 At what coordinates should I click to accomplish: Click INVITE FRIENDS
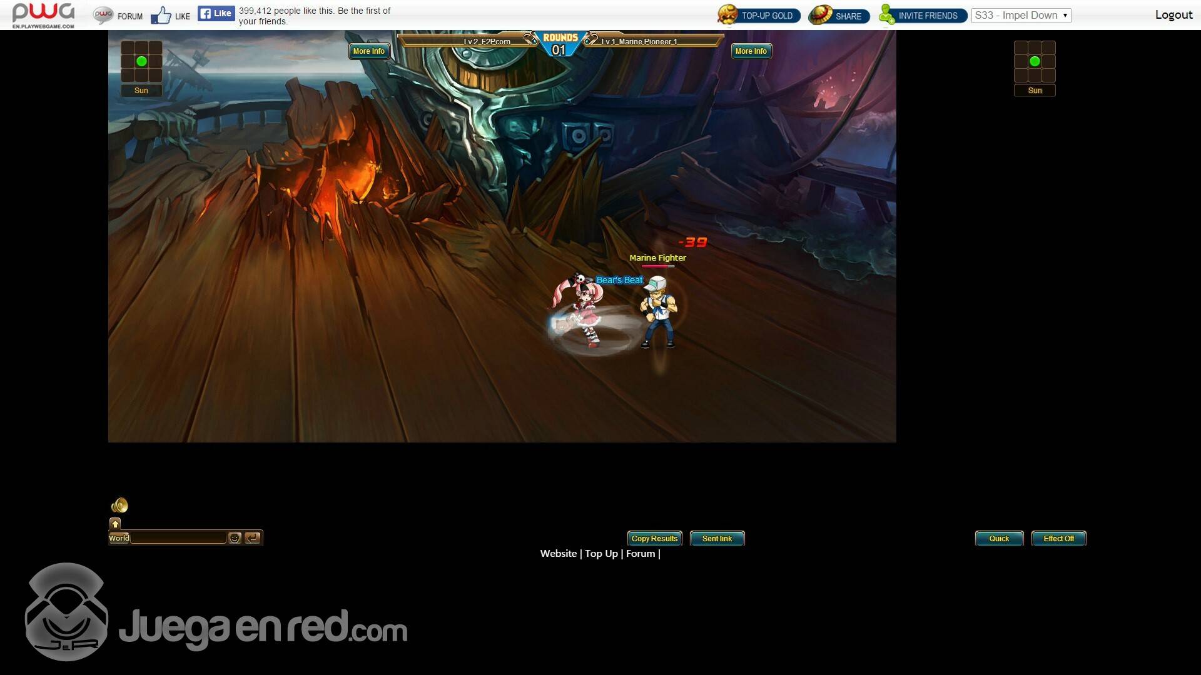[x=923, y=16]
